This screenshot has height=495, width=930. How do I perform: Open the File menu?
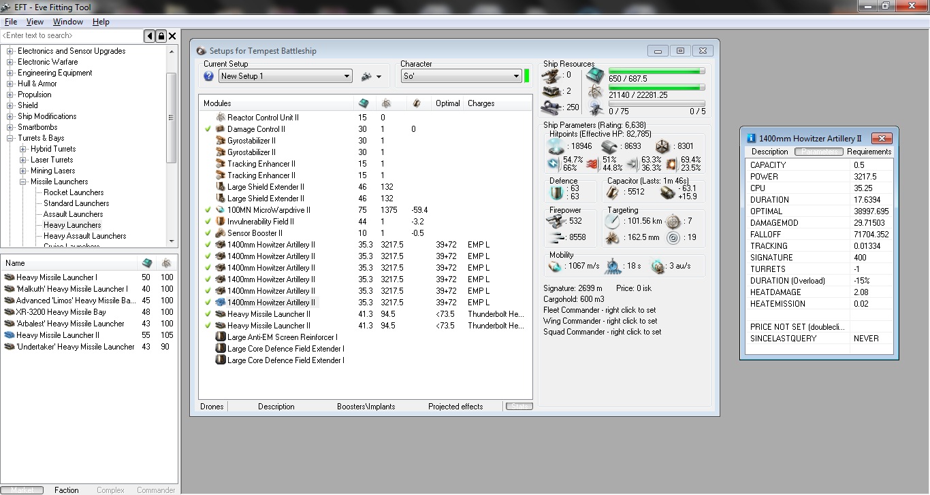click(x=11, y=22)
